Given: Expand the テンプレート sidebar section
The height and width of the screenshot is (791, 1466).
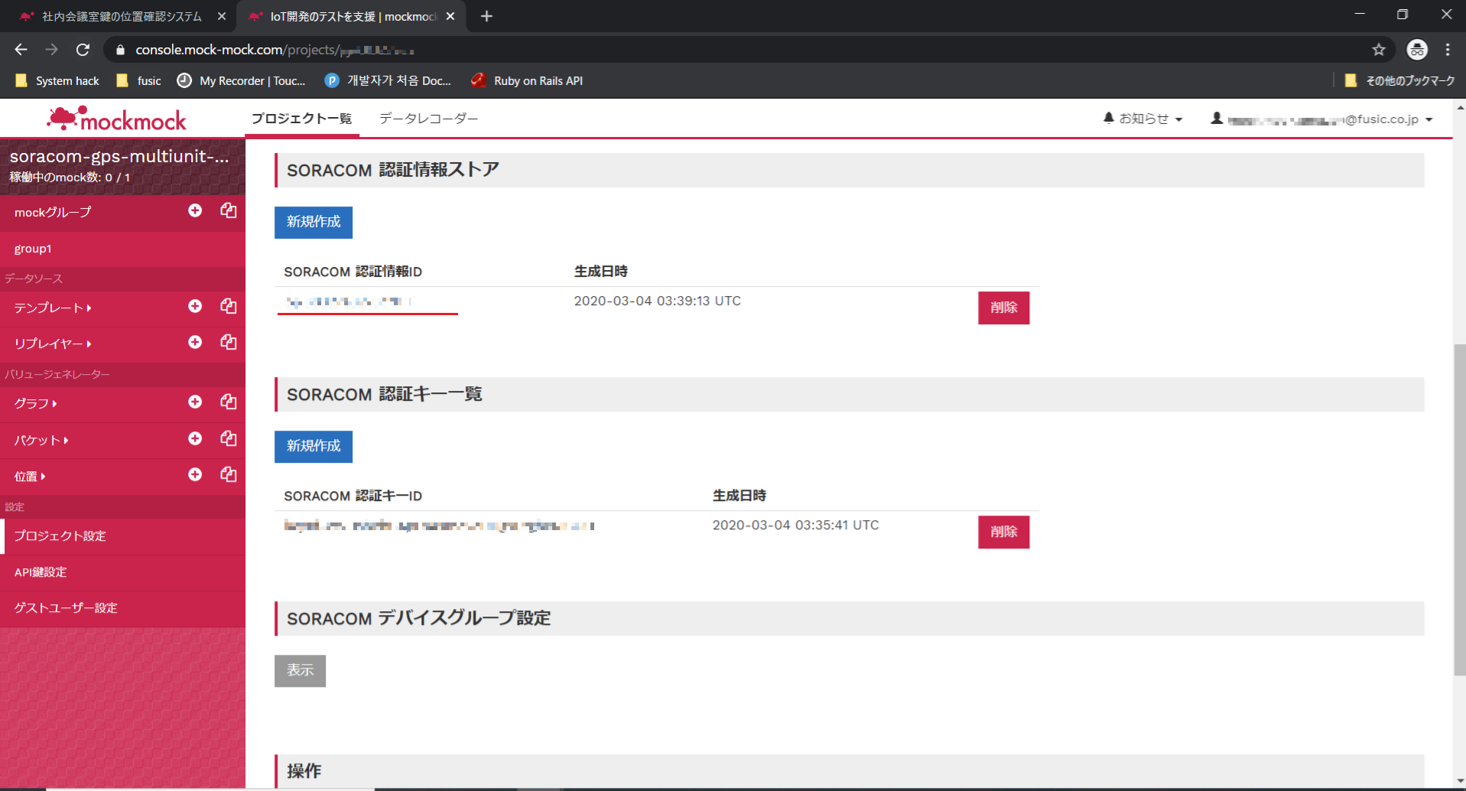Looking at the screenshot, I should coord(52,308).
